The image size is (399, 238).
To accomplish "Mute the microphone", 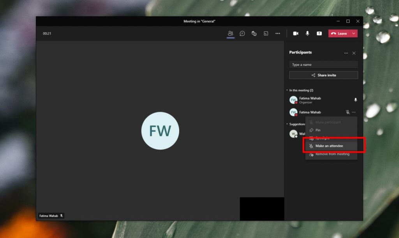I will click(307, 33).
